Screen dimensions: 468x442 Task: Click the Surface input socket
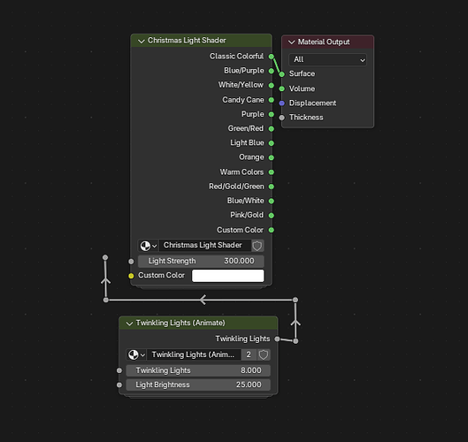(281, 74)
